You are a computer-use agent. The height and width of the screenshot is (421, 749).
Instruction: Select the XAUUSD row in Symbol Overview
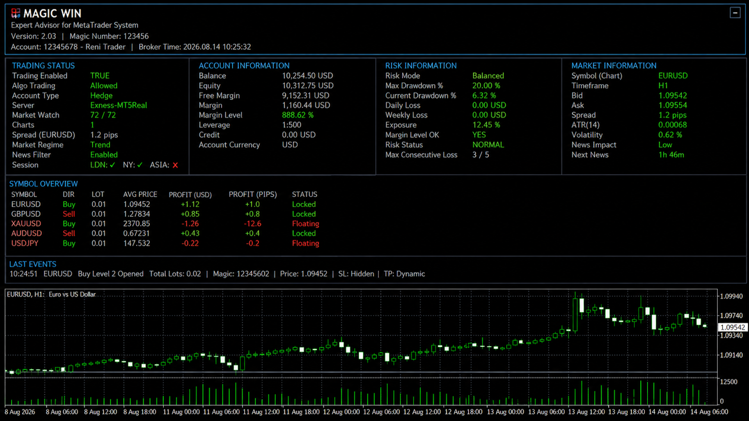pyautogui.click(x=165, y=224)
